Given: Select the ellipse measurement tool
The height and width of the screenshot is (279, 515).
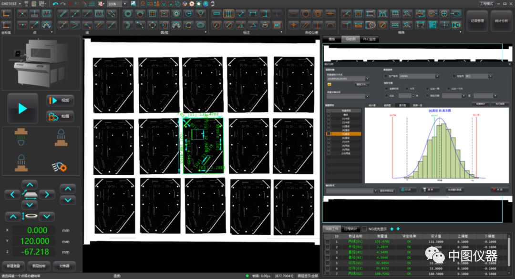Looking at the screenshot, I should pos(201,24).
